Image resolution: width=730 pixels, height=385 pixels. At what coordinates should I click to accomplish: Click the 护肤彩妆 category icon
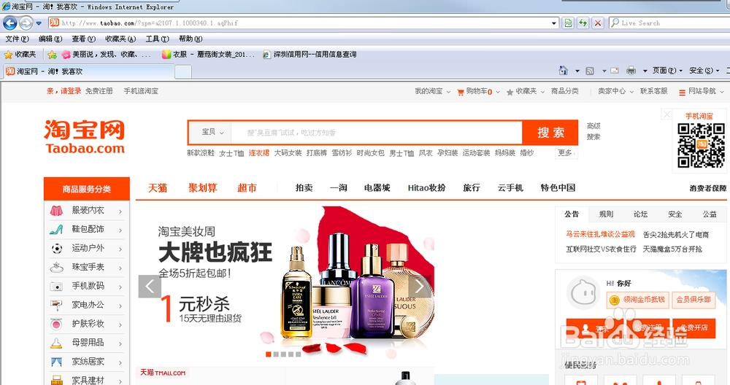[x=56, y=324]
